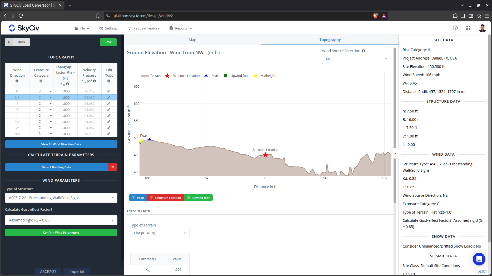Open the Reports menu
This screenshot has height=276, width=492.
point(181,28)
